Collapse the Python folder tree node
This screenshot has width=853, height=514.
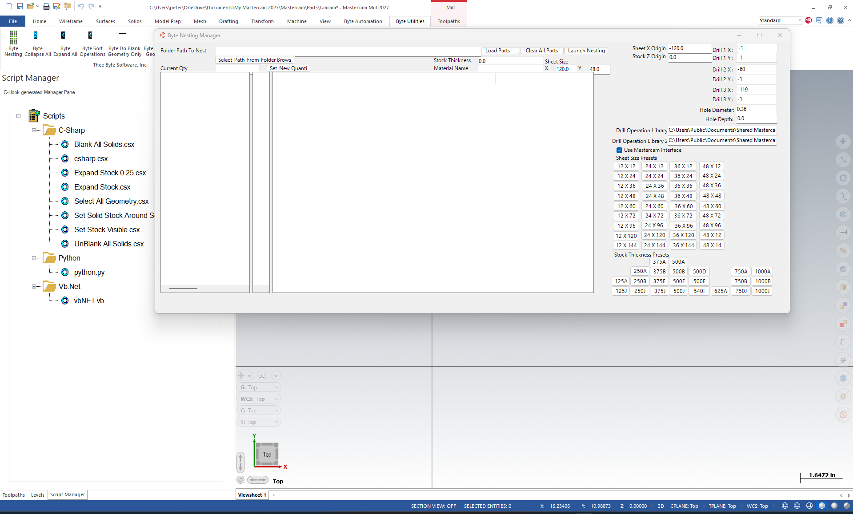pos(34,258)
